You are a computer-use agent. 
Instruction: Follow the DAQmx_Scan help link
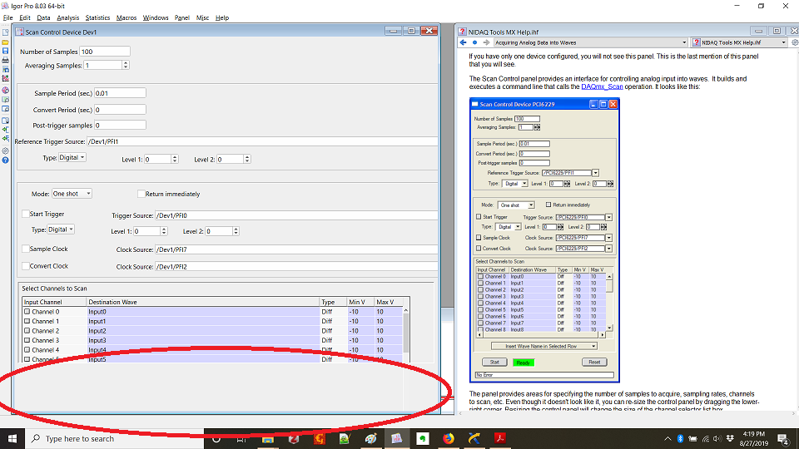click(602, 86)
